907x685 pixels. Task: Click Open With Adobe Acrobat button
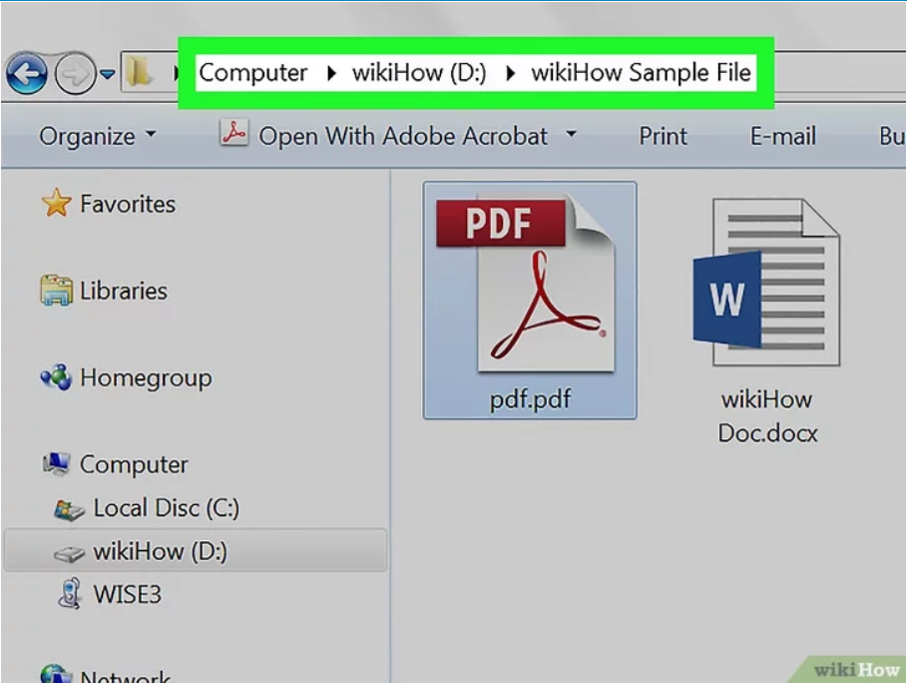[402, 137]
